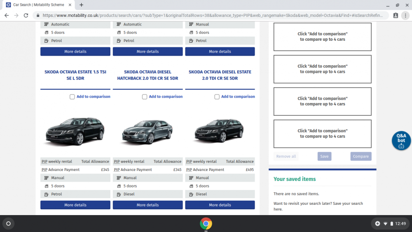This screenshot has width=412, height=232.
Task: Click the browser forward arrow
Action: (16, 16)
